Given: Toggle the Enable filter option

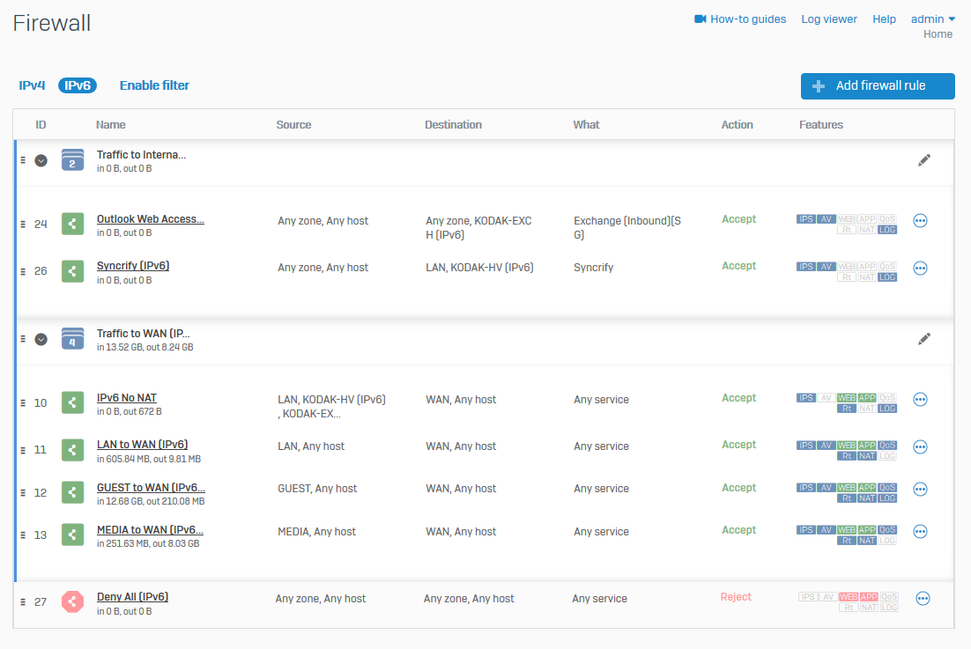Looking at the screenshot, I should tap(154, 85).
